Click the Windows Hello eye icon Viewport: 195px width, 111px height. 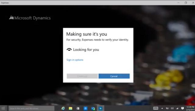click(69, 49)
